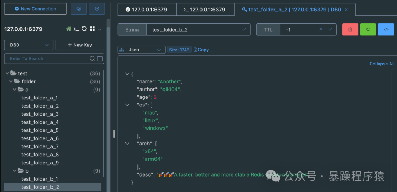Click the New Key button

pos(80,45)
